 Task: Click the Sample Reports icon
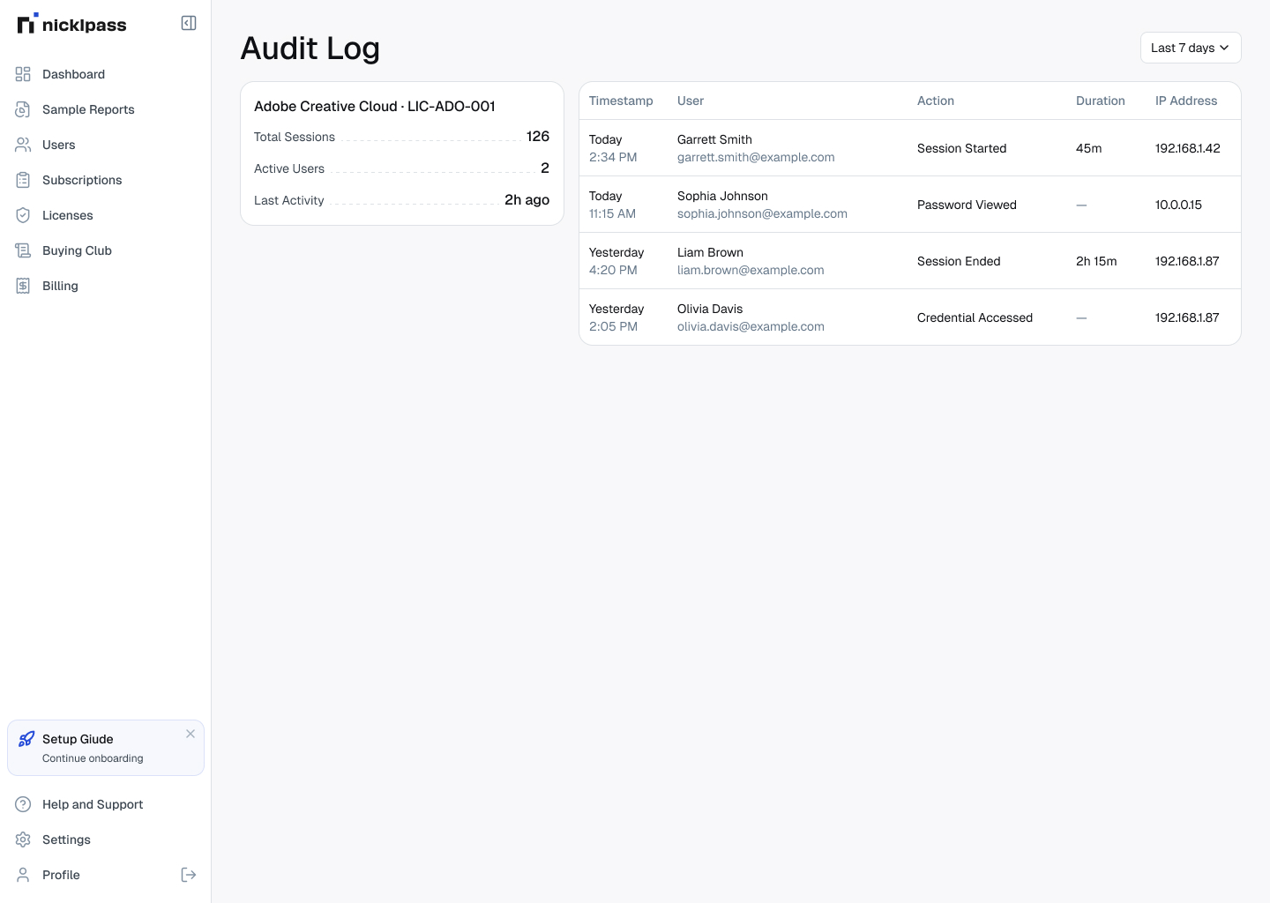[23, 109]
